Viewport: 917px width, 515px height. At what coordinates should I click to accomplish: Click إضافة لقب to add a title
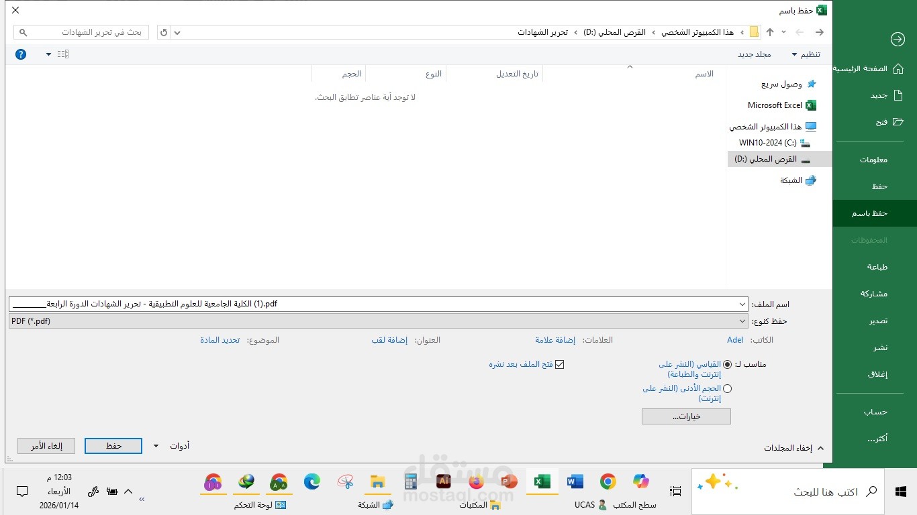(x=389, y=340)
